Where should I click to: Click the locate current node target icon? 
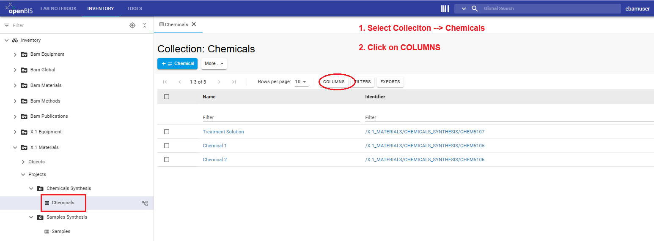[x=132, y=25]
